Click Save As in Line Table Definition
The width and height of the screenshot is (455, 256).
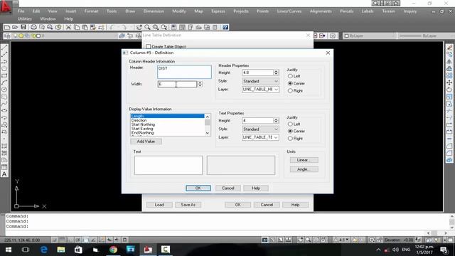tap(188, 205)
